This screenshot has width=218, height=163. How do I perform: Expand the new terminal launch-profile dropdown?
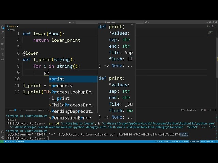coord(200,110)
